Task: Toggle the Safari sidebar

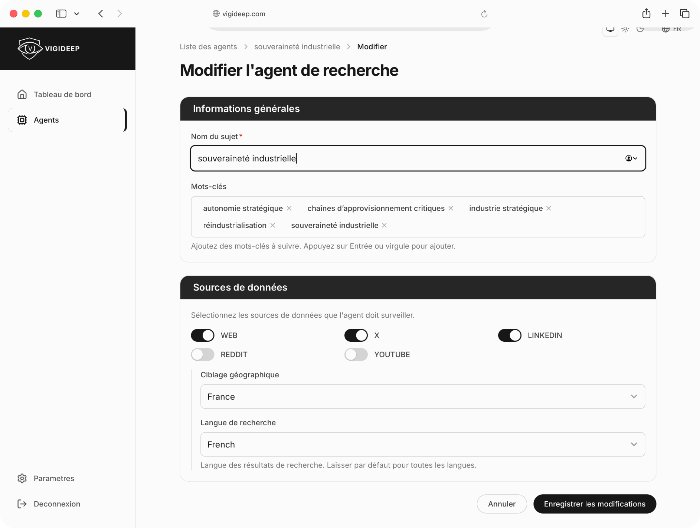Action: tap(61, 14)
